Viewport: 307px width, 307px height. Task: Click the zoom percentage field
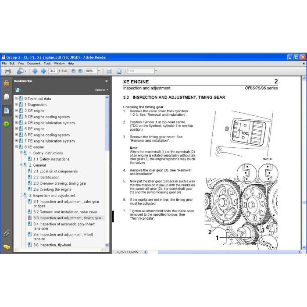[91, 71]
